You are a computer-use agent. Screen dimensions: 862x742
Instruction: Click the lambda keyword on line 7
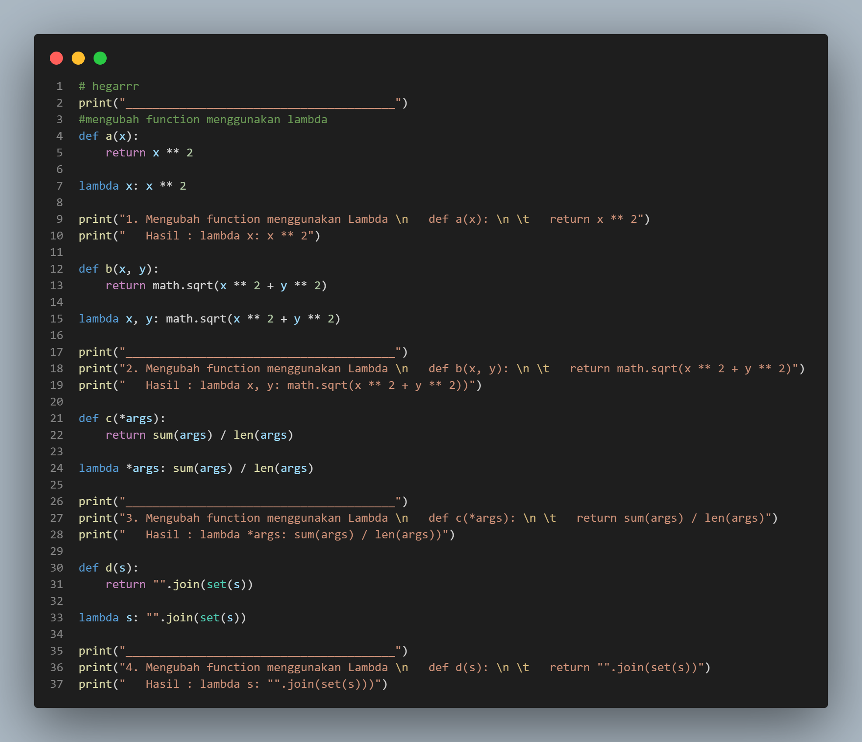click(99, 186)
